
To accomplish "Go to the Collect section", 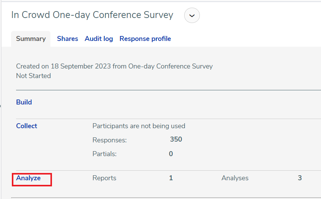I will click(27, 126).
